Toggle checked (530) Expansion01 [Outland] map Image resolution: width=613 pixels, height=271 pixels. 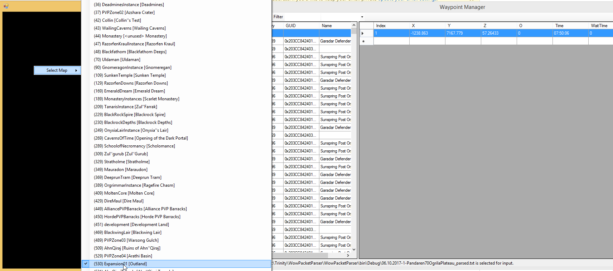(176, 264)
